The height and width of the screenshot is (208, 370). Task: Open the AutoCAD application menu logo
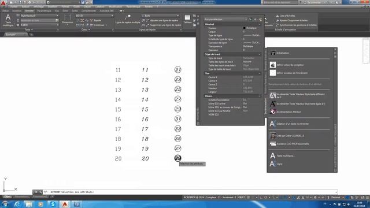click(x=3, y=3)
